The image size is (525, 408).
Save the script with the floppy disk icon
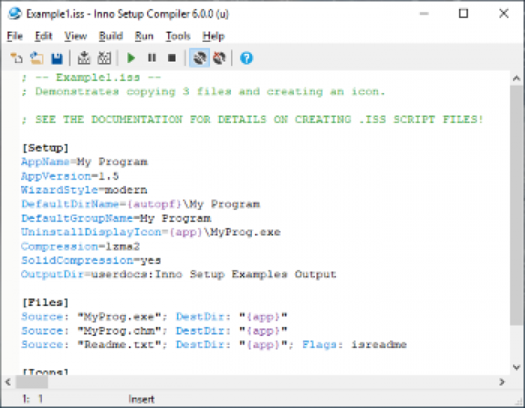[x=57, y=58]
